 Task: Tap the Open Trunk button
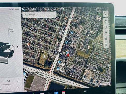[x=12, y=30]
